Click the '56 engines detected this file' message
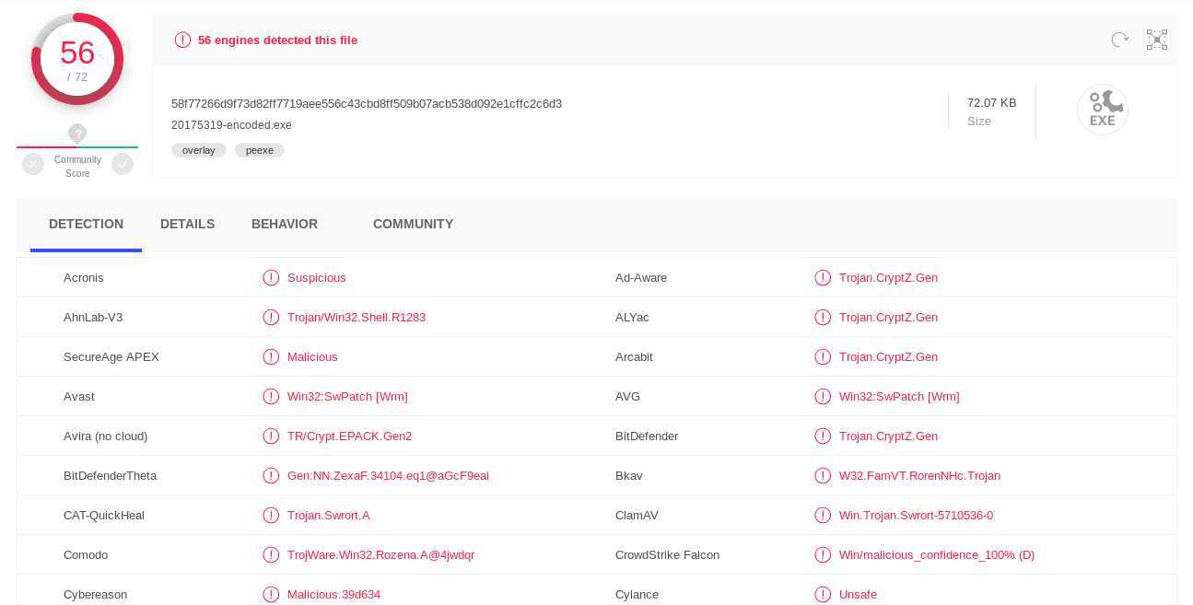The image size is (1193, 605). [x=277, y=41]
